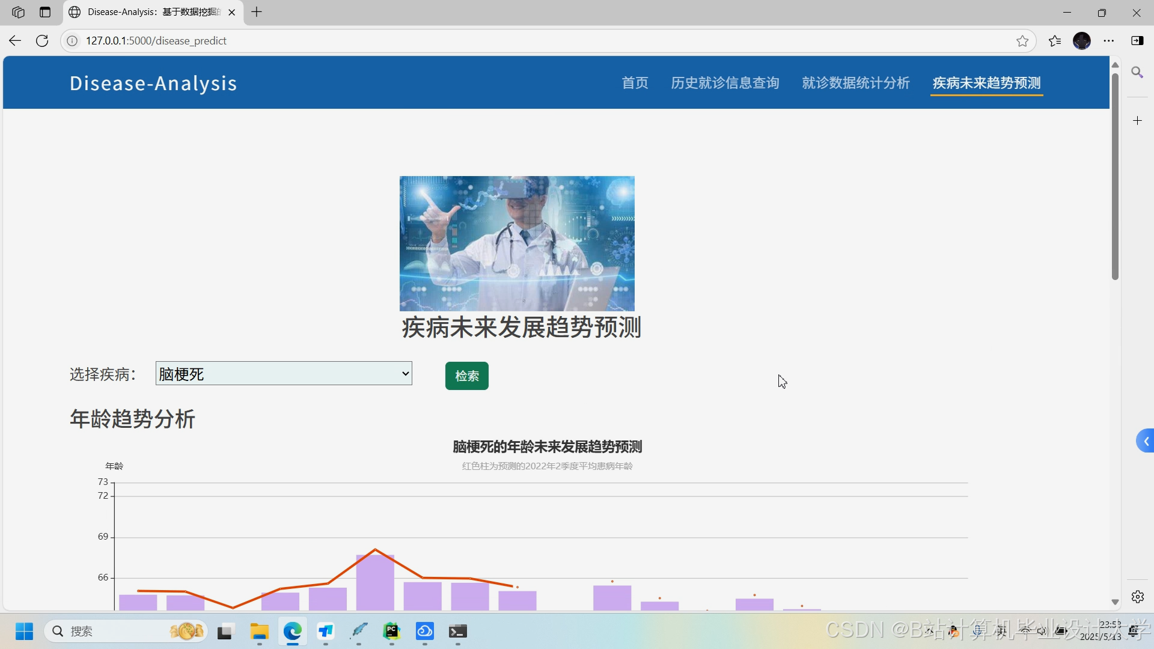Open the sidebar Settings gear

pyautogui.click(x=1137, y=597)
